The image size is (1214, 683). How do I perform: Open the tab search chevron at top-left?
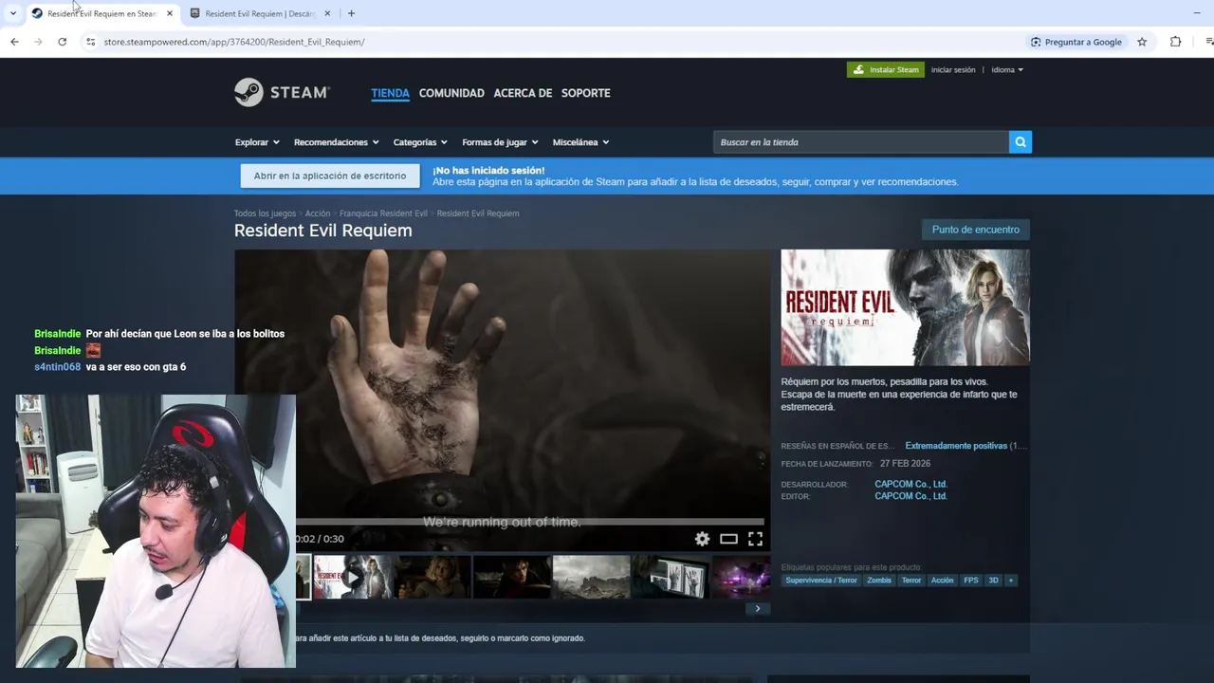[x=12, y=13]
